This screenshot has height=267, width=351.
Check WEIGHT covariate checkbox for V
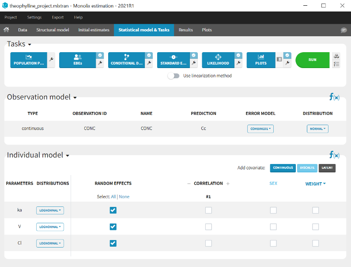(315, 227)
